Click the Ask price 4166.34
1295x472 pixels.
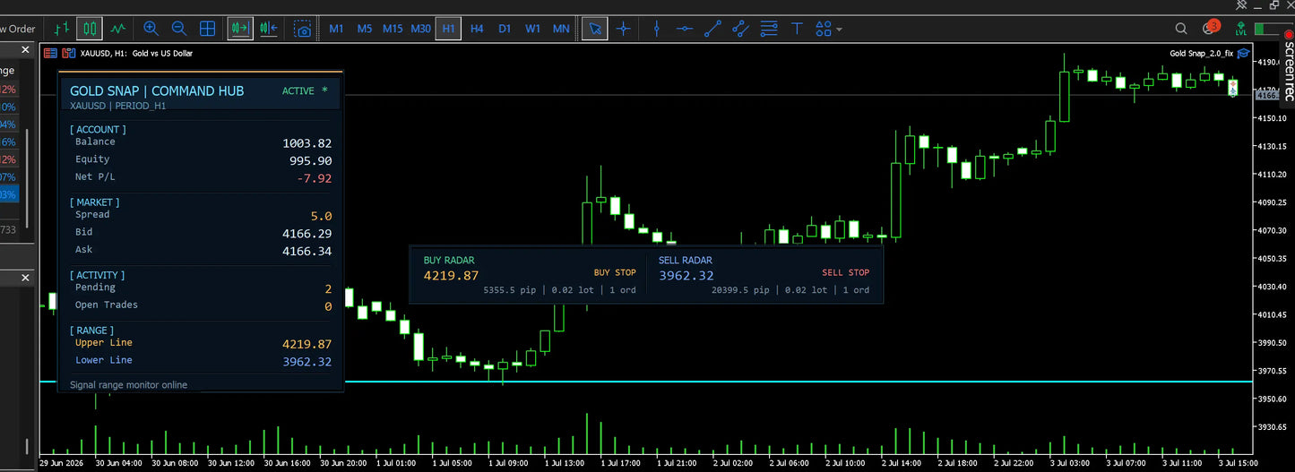[307, 252]
